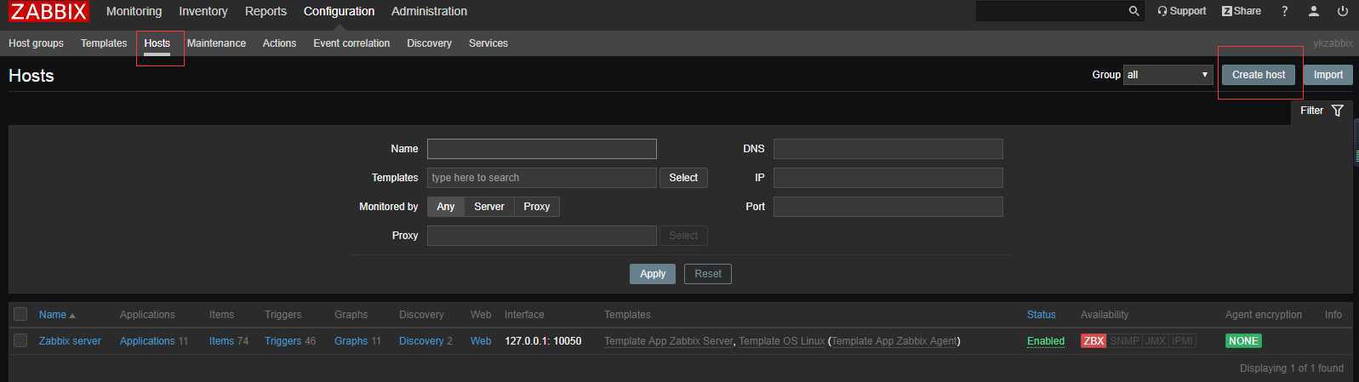This screenshot has width=1359, height=382.
Task: Focus the Port filter field
Action: 888,207
